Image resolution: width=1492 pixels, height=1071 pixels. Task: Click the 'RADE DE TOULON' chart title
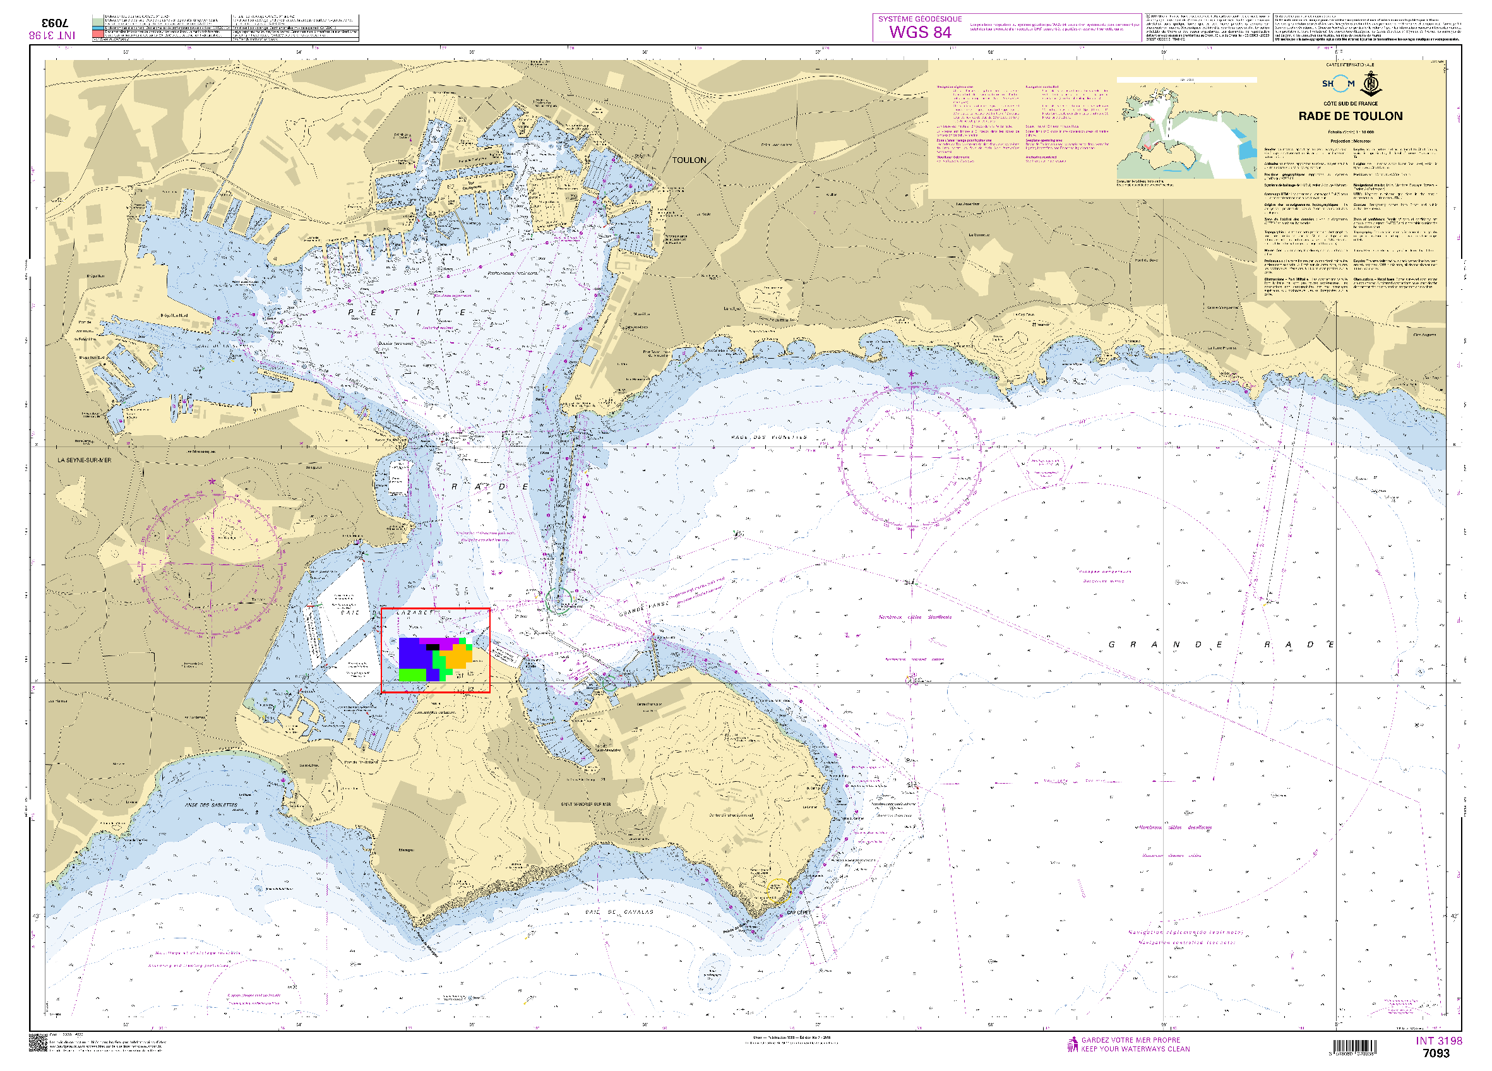coord(1350,116)
